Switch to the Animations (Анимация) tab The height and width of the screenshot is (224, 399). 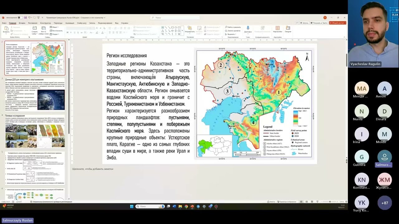tap(70, 23)
